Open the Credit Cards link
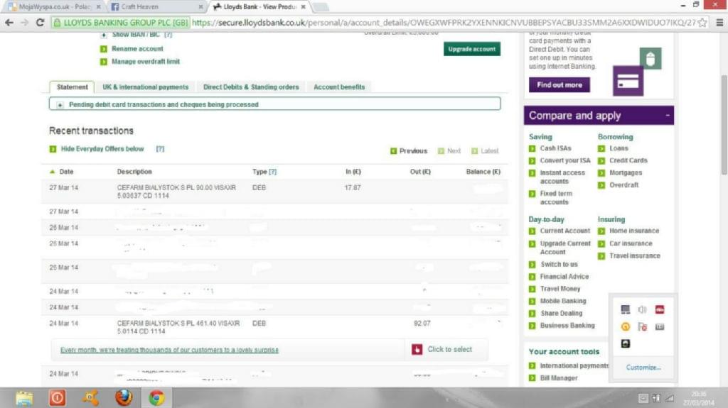The height and width of the screenshot is (408, 728). pos(628,160)
